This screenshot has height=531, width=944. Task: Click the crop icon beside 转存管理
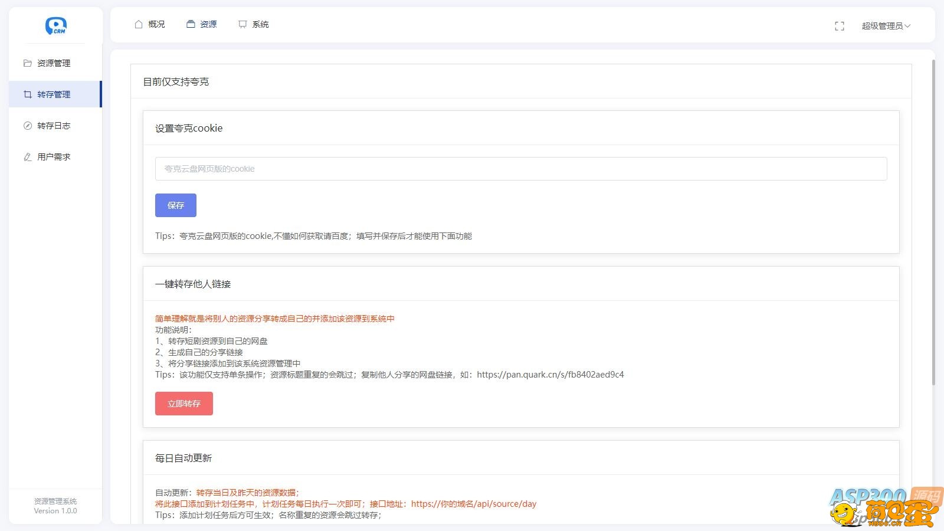27,94
